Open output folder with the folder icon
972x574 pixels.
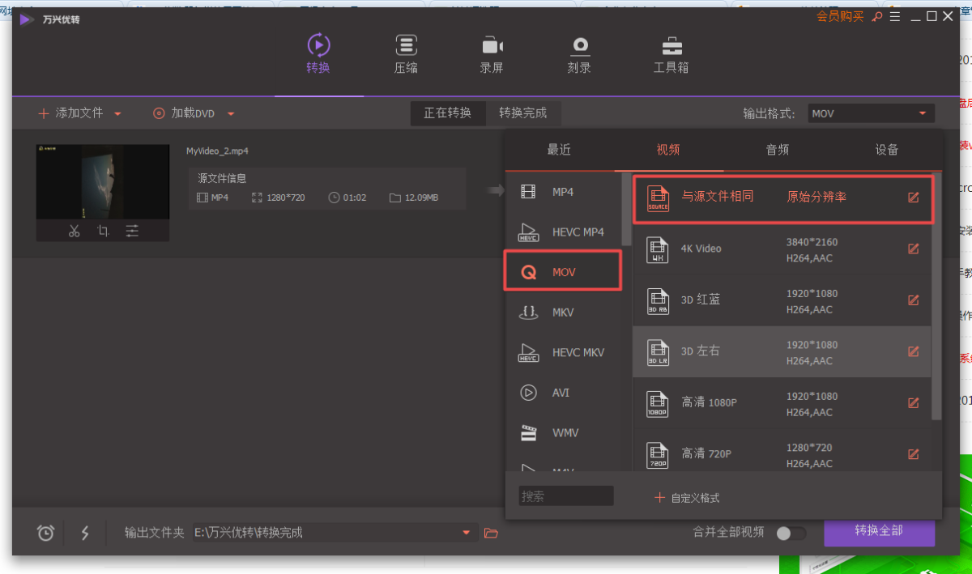click(x=490, y=533)
